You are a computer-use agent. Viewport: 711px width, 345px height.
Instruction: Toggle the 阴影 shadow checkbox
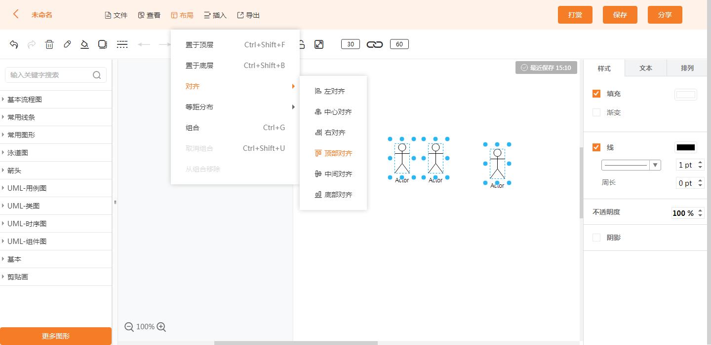(596, 238)
